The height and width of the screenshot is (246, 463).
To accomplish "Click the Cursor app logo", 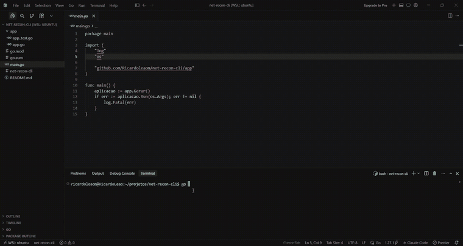I will pyautogui.click(x=5, y=5).
